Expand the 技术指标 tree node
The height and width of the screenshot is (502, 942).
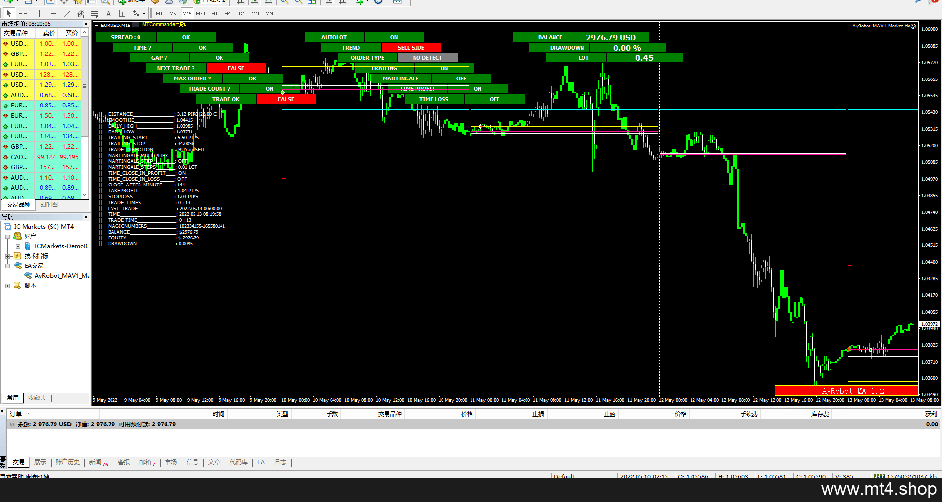(8, 256)
